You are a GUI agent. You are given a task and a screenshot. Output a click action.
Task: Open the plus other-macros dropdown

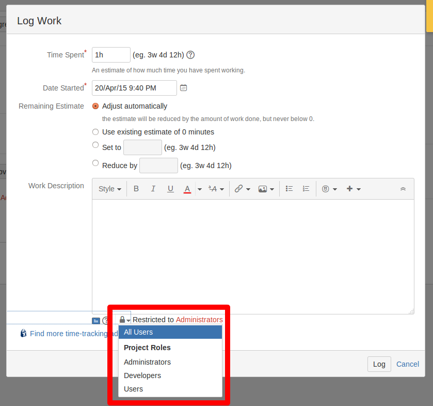tap(354, 189)
